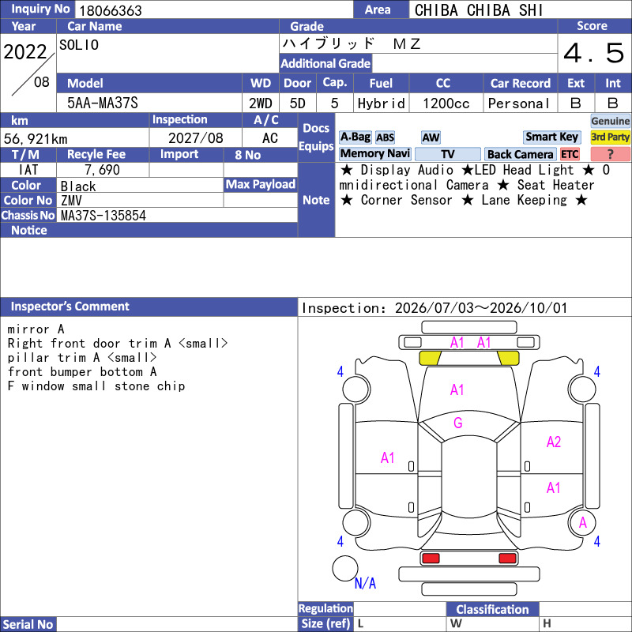This screenshot has height=632, width=632.
Task: Click the Inquiry No value 18066363
Action: coord(111,10)
